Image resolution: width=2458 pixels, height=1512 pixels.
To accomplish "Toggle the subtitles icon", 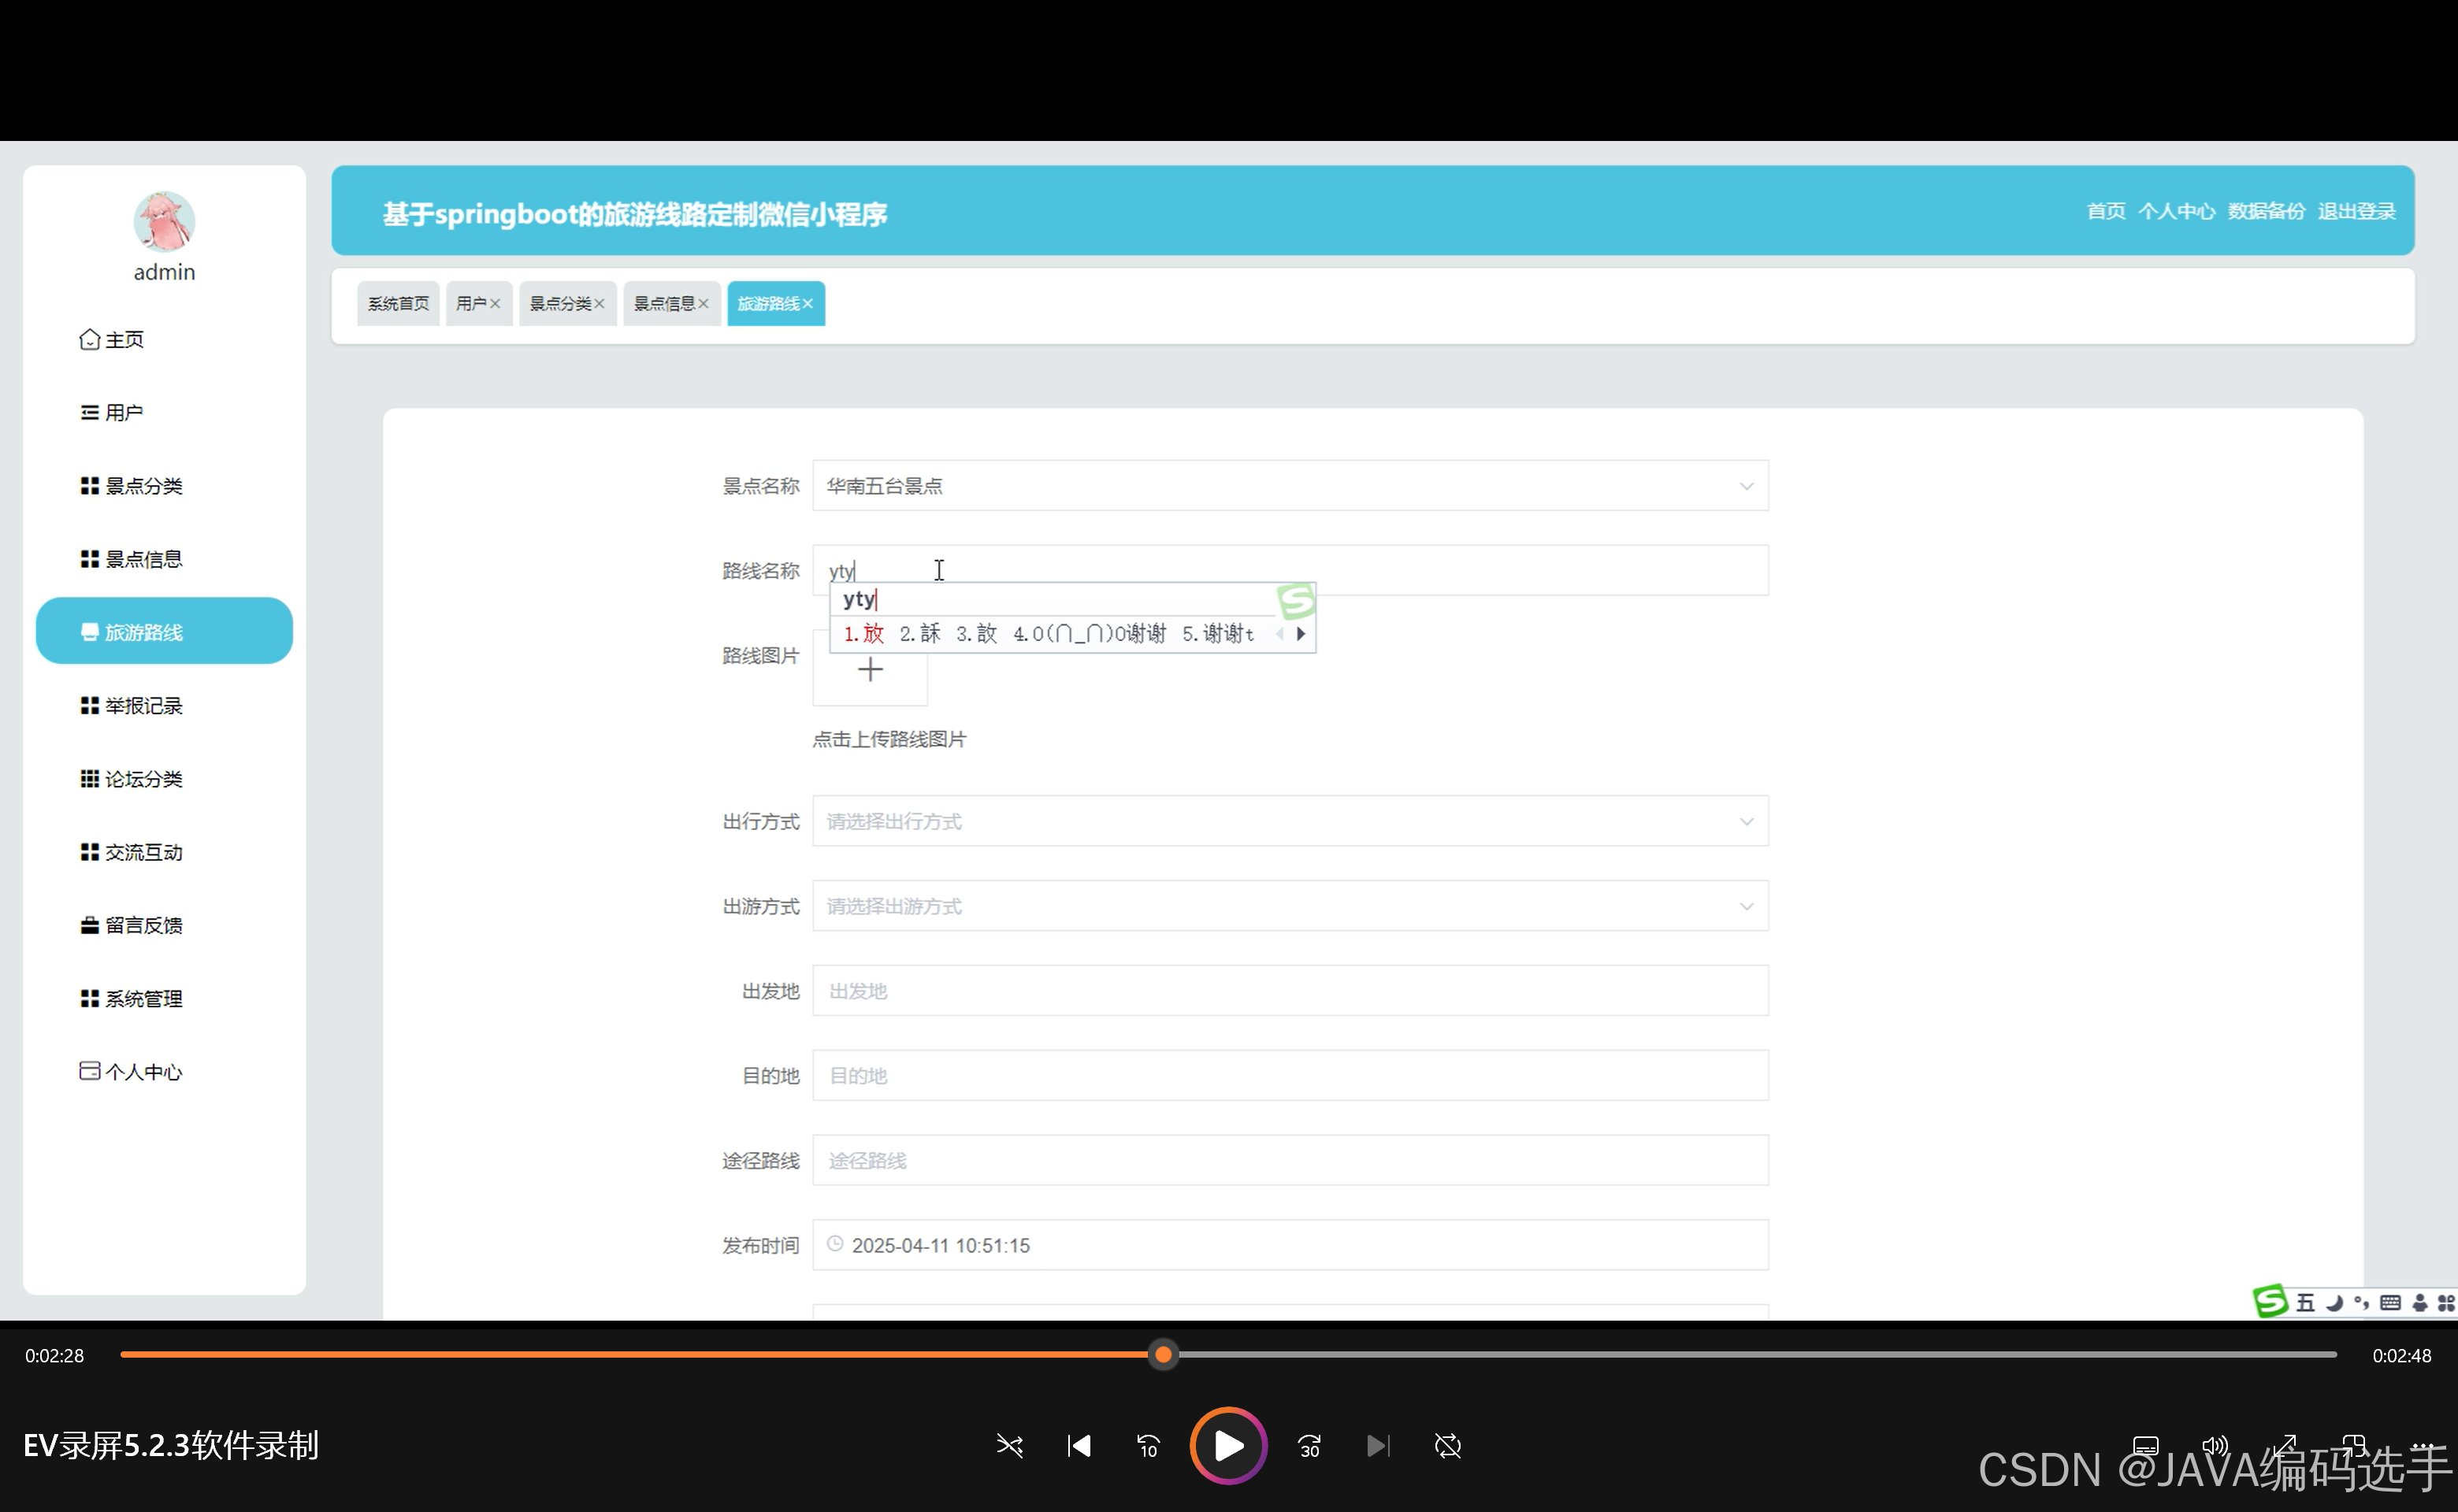I will 2145,1446.
